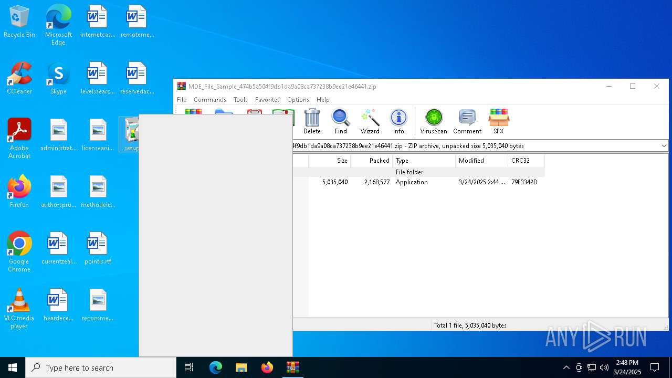Open the Options menu
672x378 pixels.
(298, 100)
